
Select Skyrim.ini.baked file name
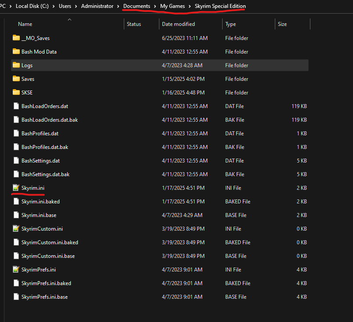(40, 202)
